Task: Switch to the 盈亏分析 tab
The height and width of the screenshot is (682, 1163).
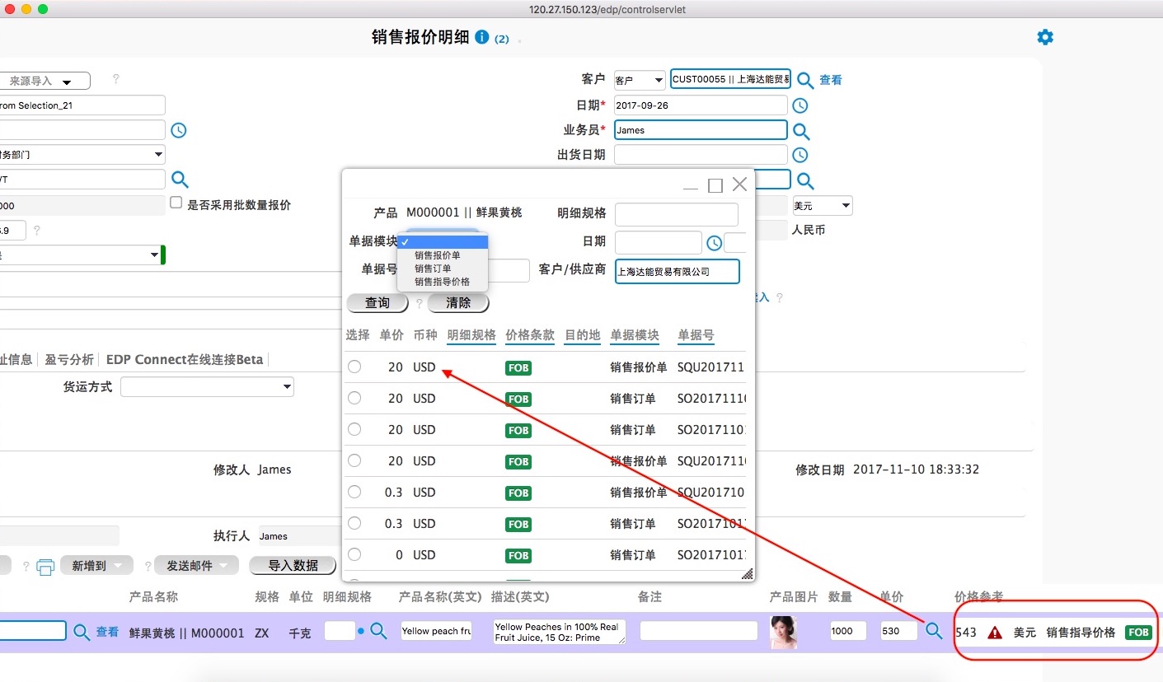Action: pos(69,360)
